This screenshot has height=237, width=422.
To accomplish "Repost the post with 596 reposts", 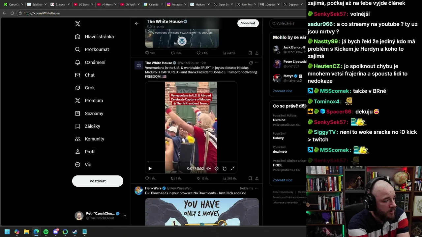I will coord(176,53).
